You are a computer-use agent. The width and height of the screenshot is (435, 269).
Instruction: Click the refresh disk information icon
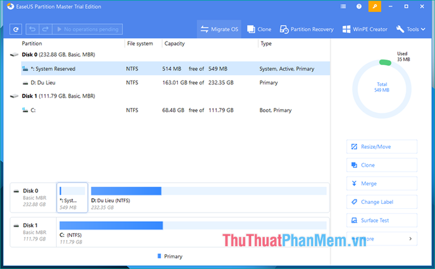coord(16,29)
